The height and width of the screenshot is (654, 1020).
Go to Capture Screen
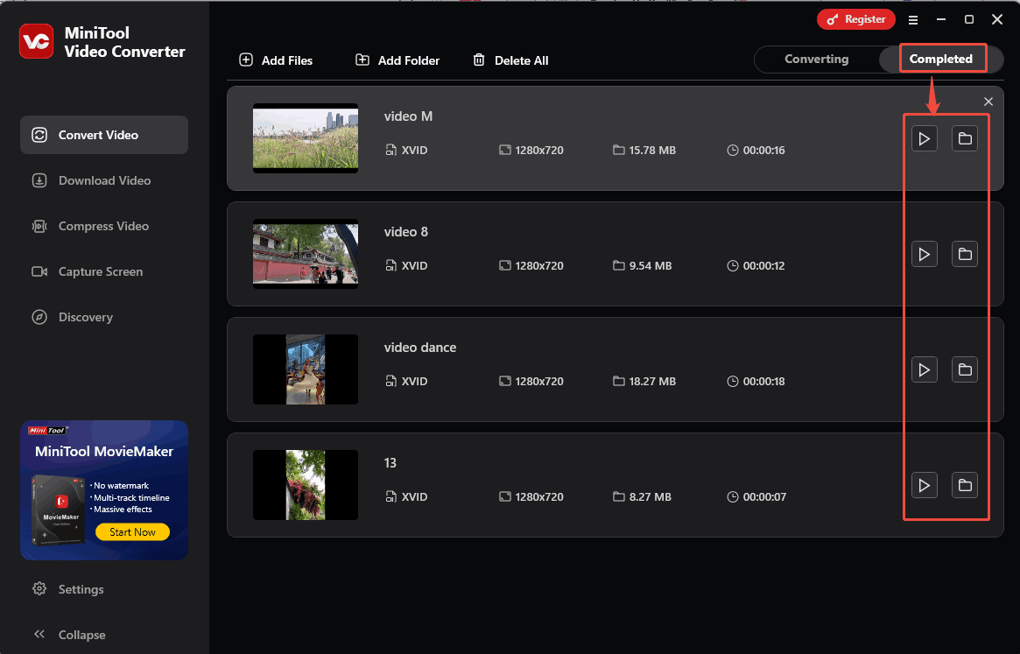100,271
